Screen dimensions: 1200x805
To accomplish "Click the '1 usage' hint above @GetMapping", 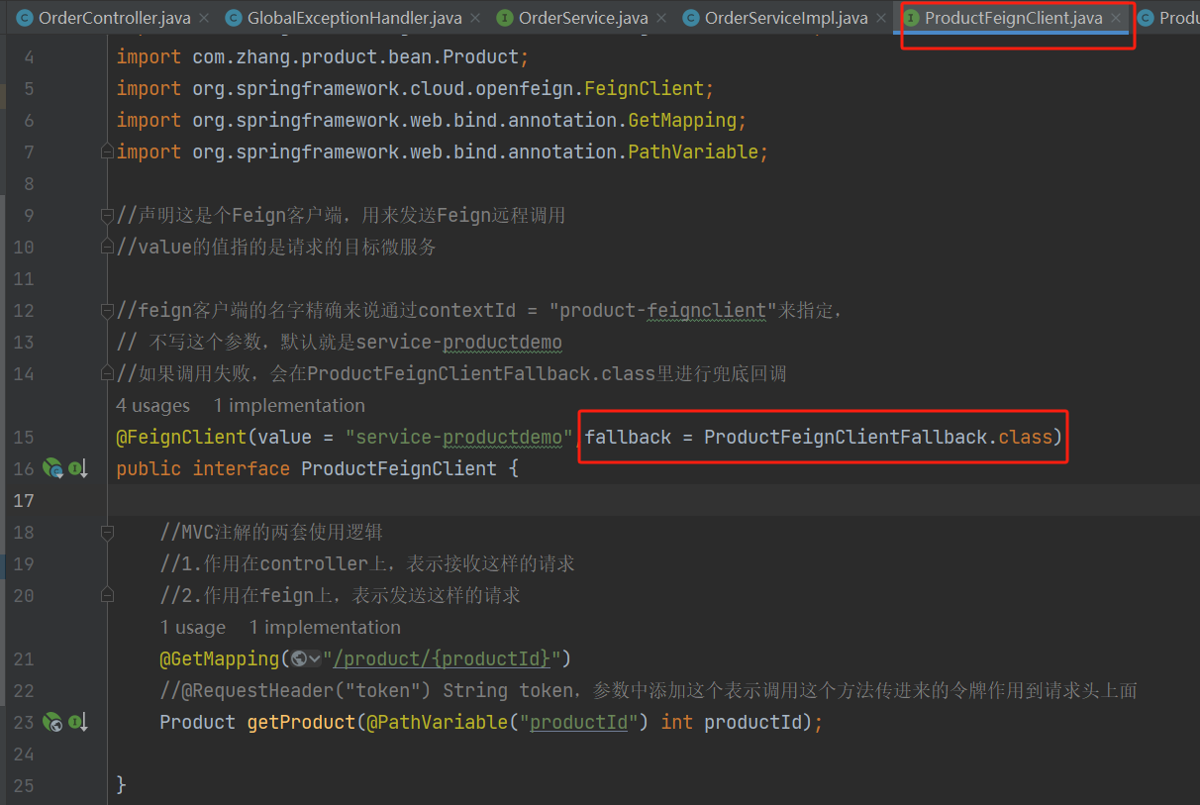I will click(x=193, y=628).
